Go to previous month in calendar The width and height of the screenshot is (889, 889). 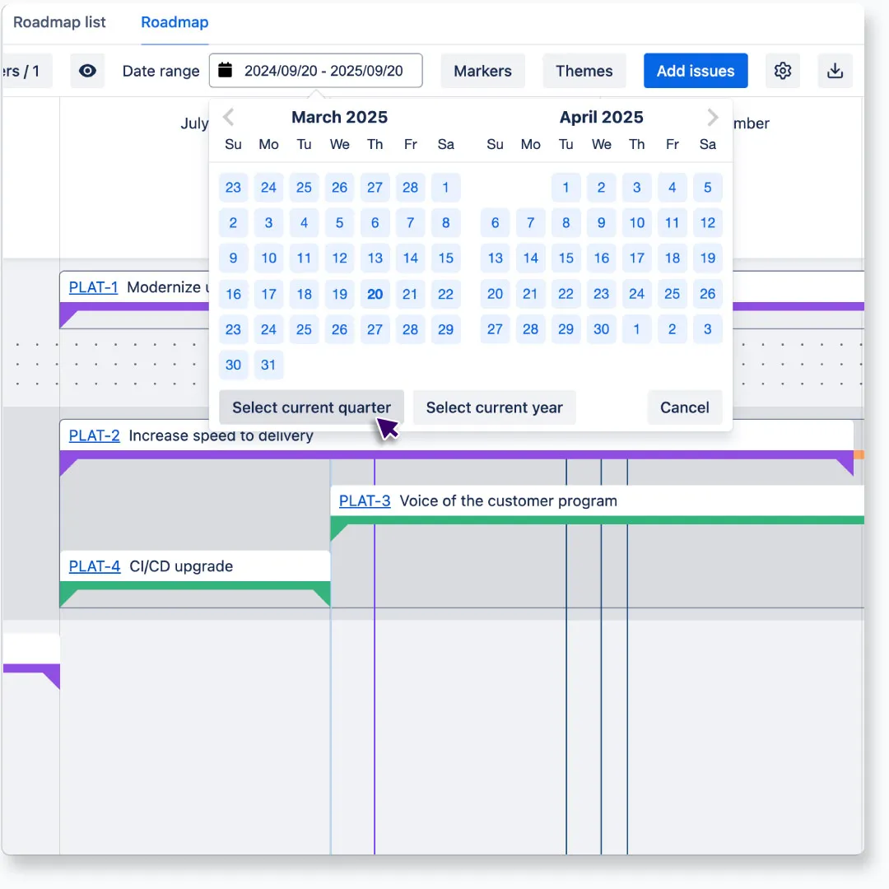pyautogui.click(x=229, y=117)
